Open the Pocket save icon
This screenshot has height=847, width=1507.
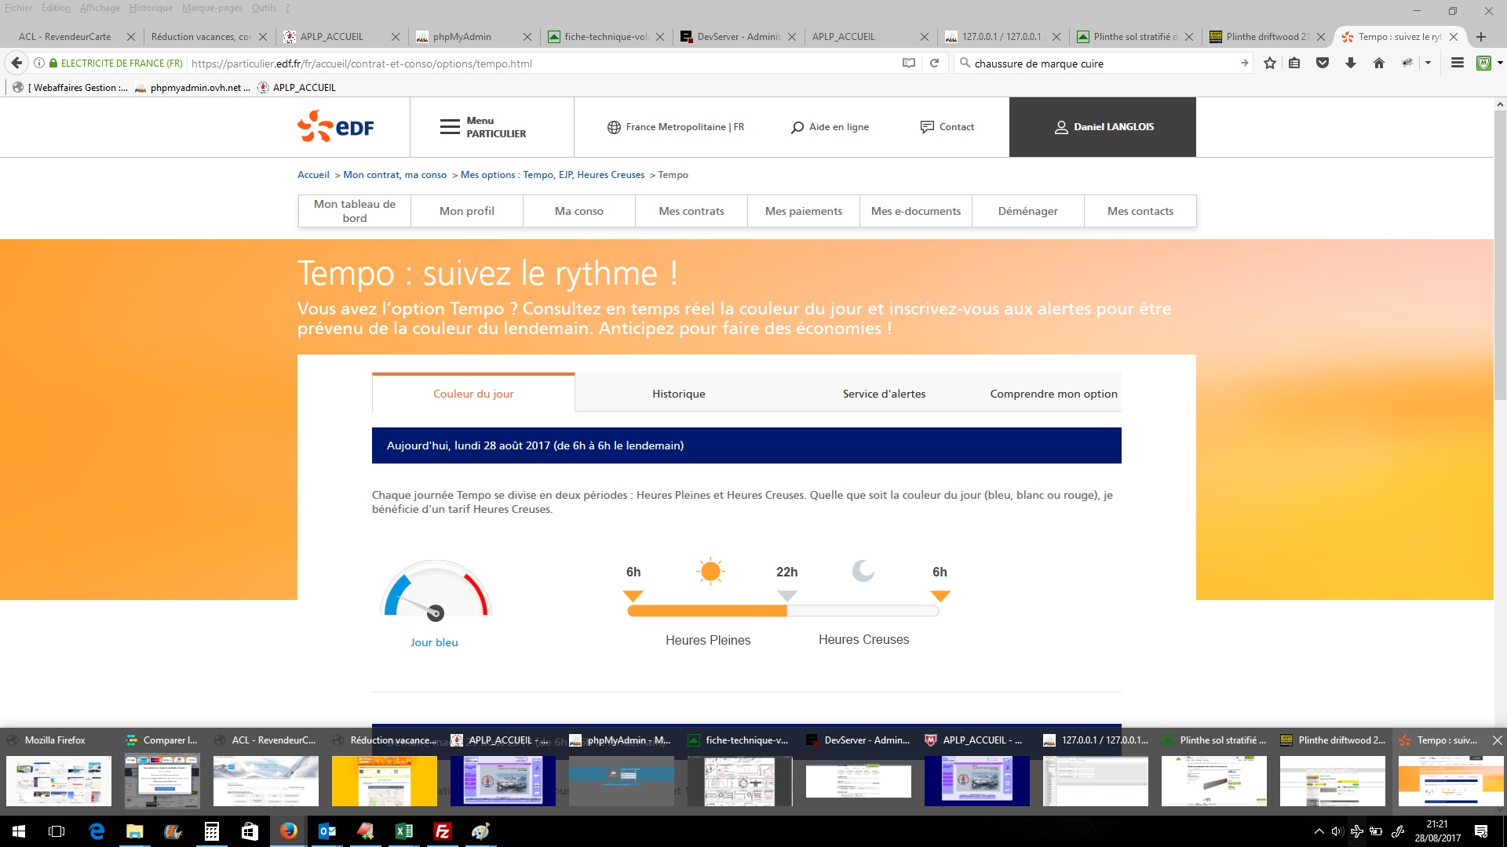(x=1323, y=64)
